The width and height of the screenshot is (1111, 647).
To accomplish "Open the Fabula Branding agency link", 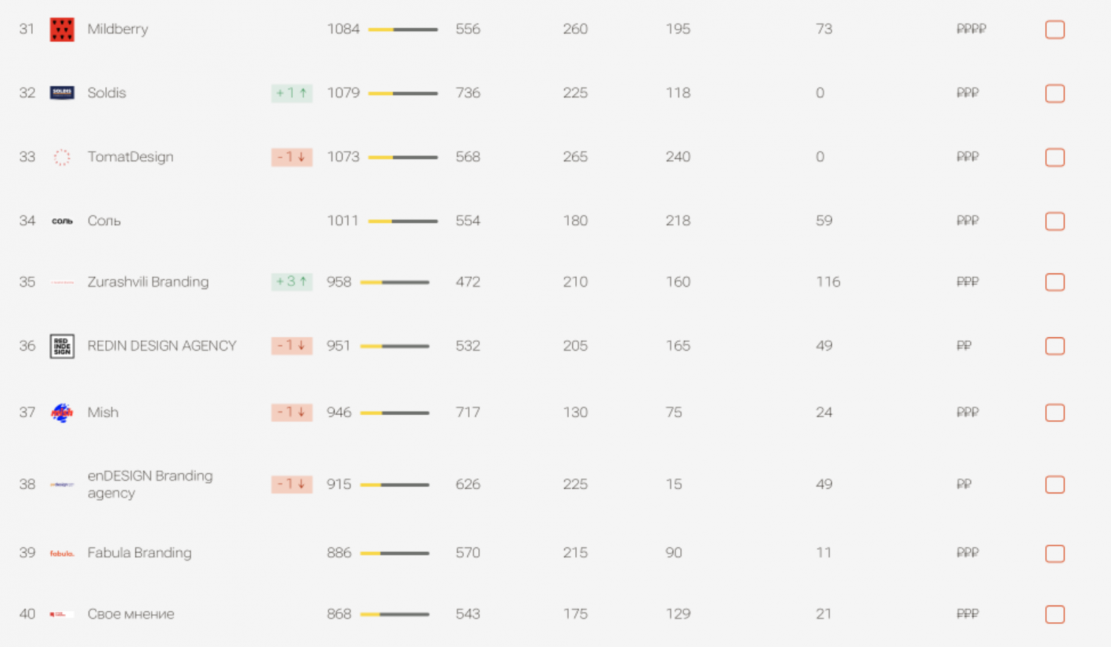I will point(139,553).
